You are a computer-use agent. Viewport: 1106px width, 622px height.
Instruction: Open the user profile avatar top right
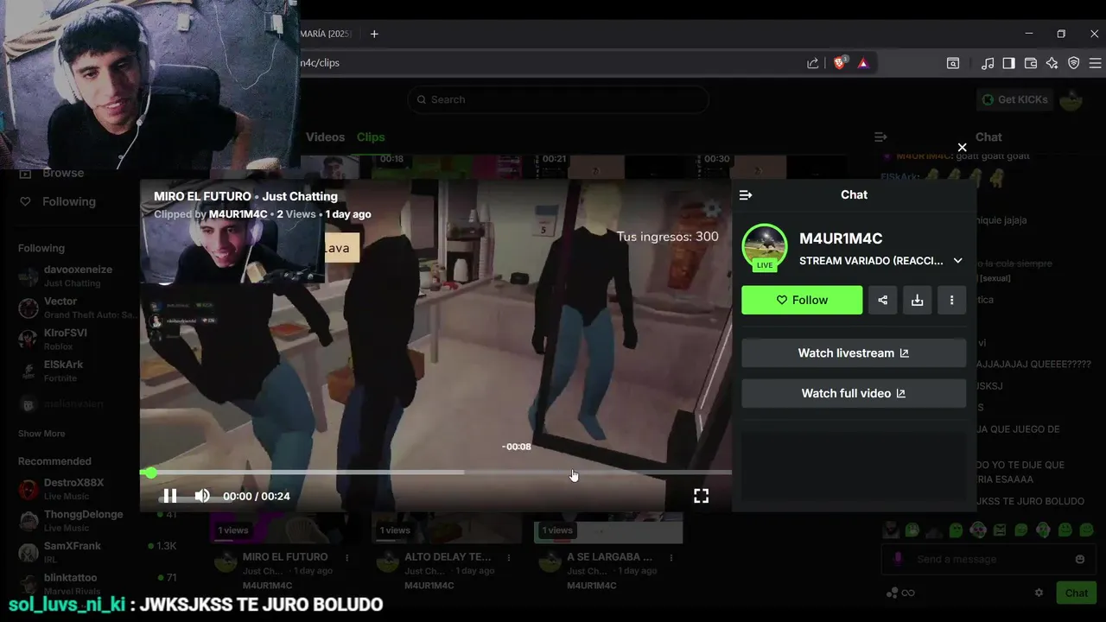point(1071,99)
